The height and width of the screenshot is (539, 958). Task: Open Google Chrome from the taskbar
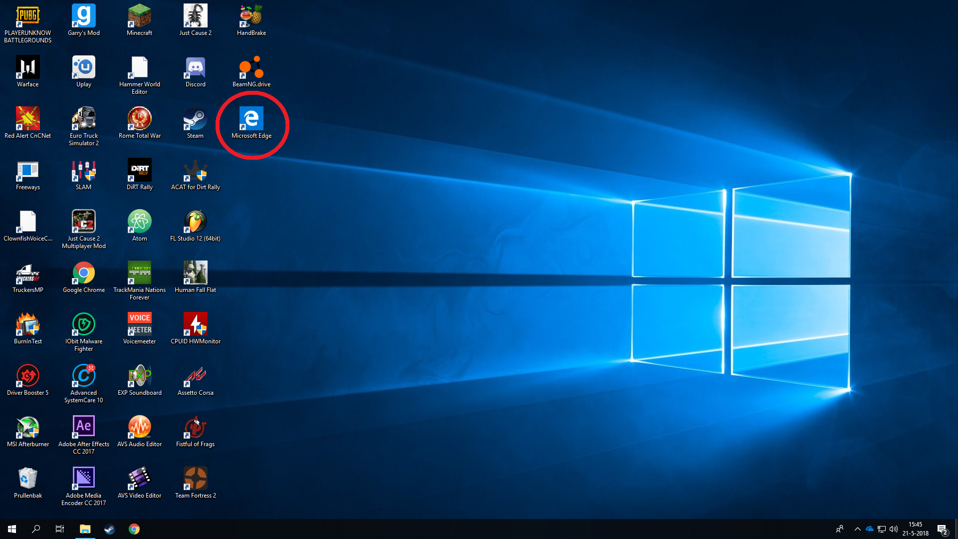pos(134,529)
